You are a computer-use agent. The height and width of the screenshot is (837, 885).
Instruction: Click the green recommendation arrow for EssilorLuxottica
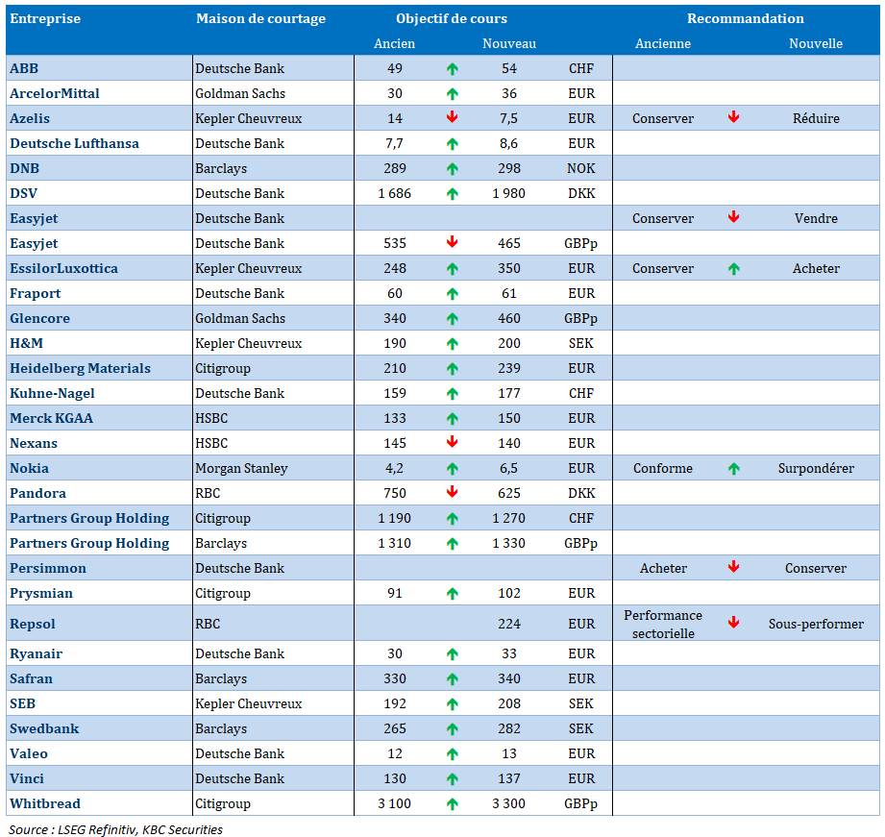[733, 268]
